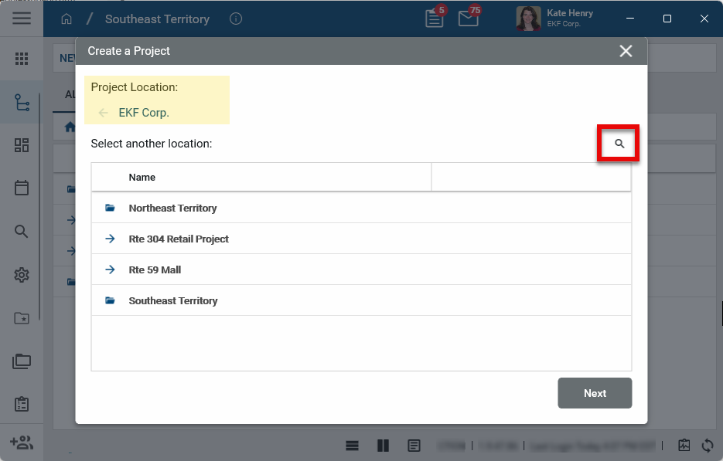Open the hamburger menu
723x461 pixels.
[x=22, y=19]
